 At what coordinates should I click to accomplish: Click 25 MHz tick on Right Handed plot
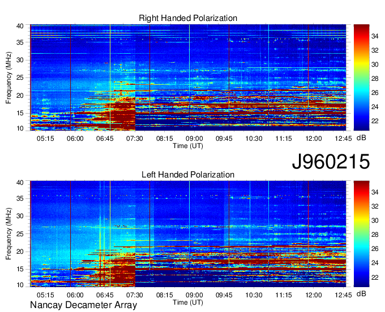click(x=20, y=77)
